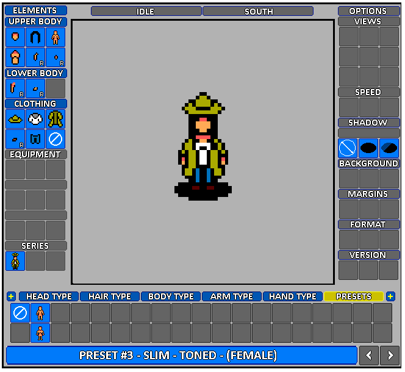Click the Lower Body section header
Screen dimensions: 405x372
(36, 73)
